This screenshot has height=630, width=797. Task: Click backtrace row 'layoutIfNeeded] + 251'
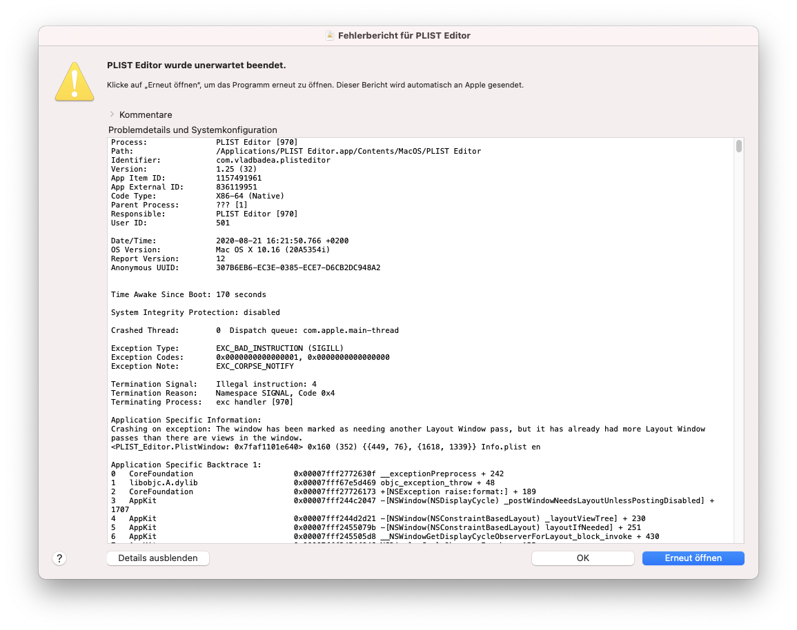click(x=375, y=527)
